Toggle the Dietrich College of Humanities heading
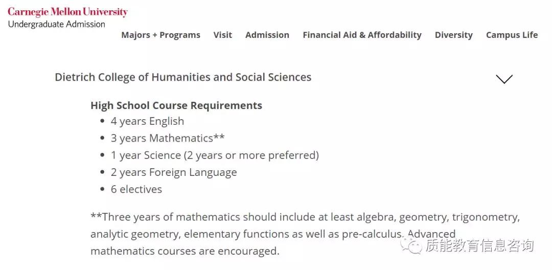Viewport: 552px width, 270px height. pos(183,77)
